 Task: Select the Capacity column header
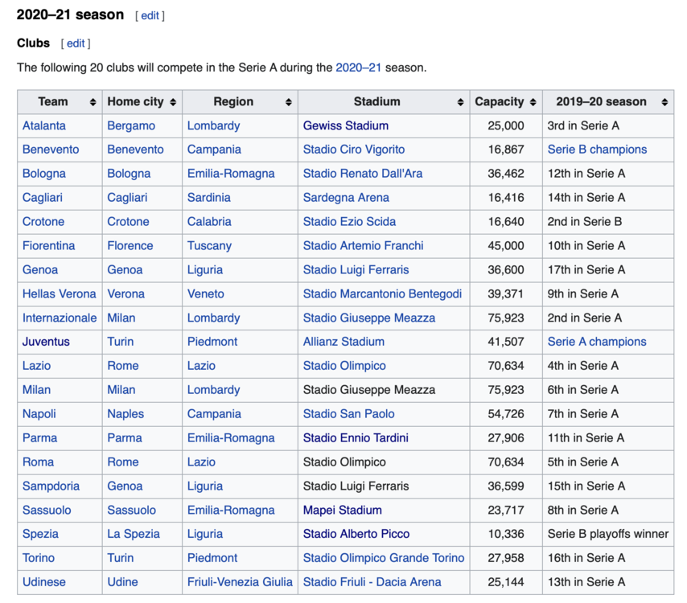point(499,102)
